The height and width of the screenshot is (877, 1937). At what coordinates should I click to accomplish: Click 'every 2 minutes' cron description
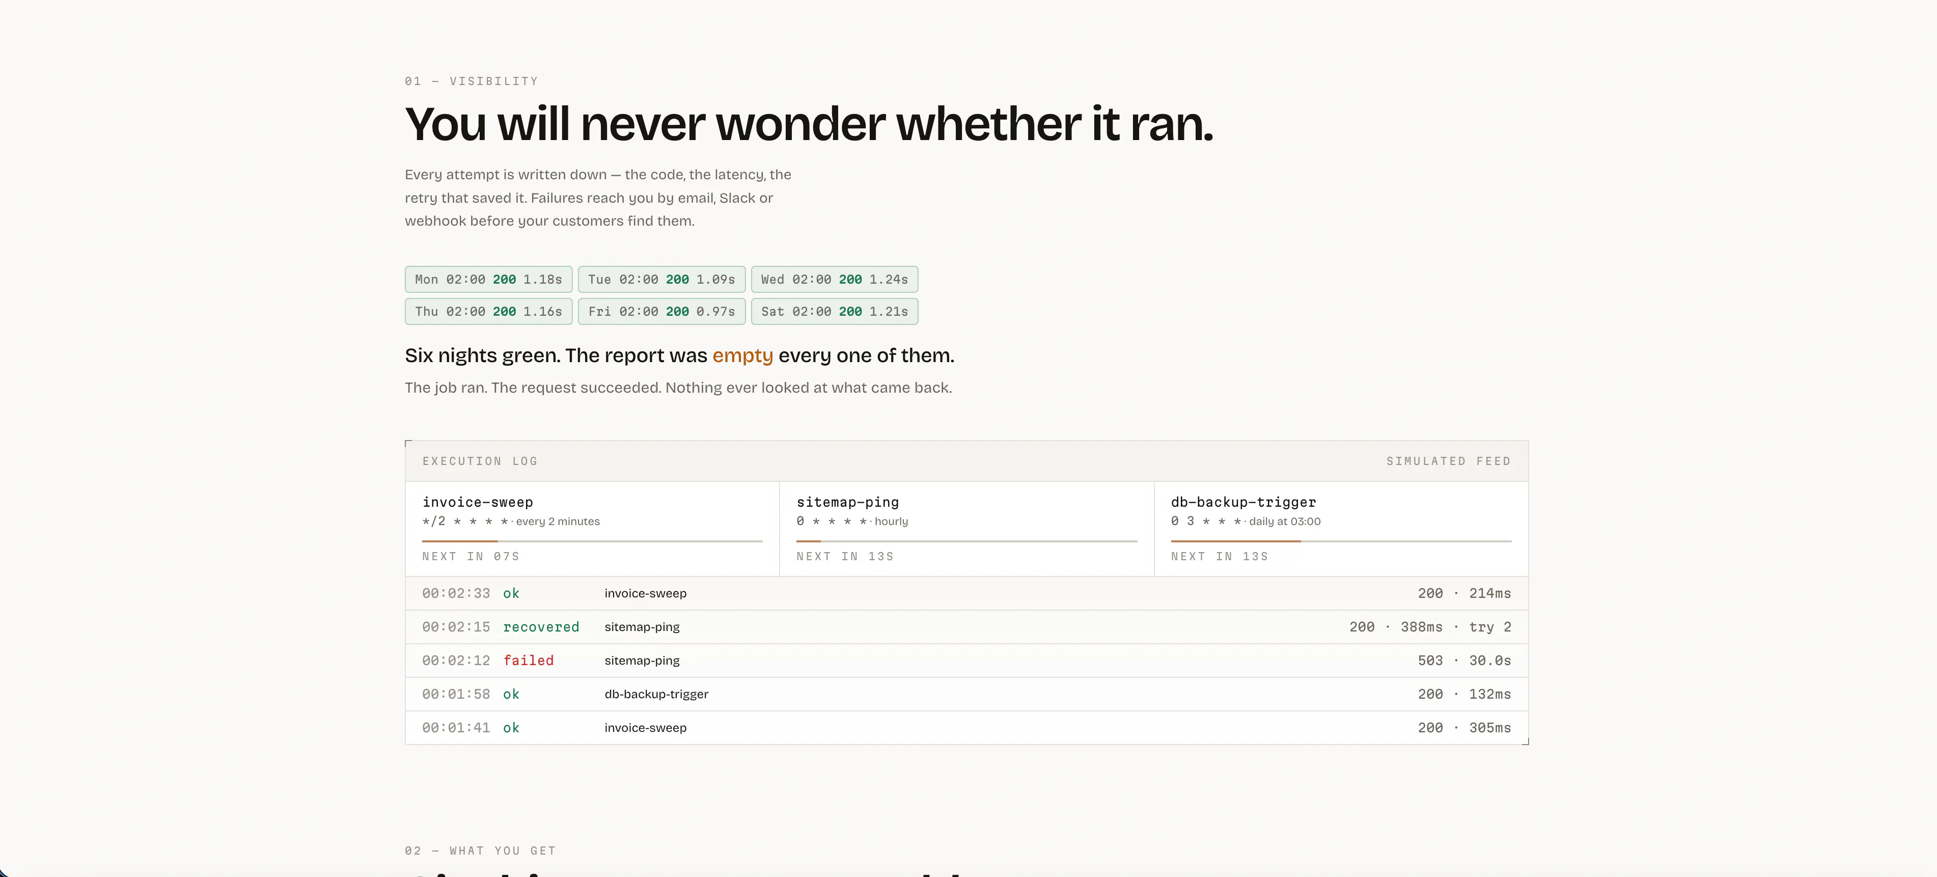[558, 521]
